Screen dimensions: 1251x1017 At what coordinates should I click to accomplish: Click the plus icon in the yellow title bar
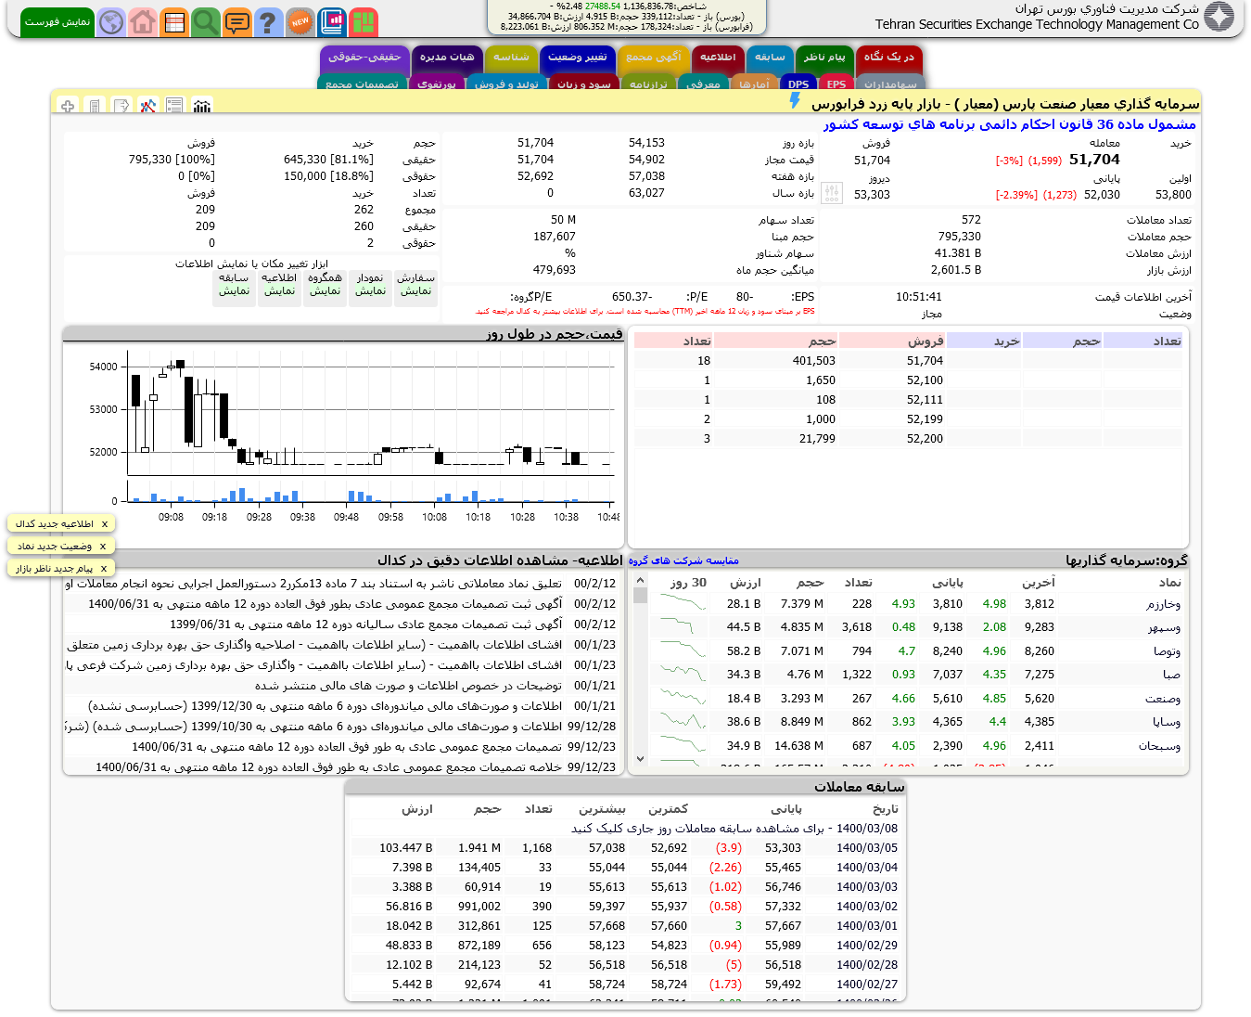click(x=68, y=106)
